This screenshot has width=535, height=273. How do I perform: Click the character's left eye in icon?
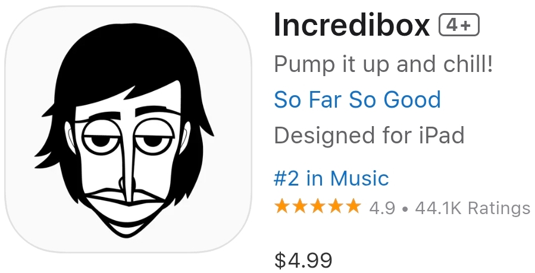98,139
